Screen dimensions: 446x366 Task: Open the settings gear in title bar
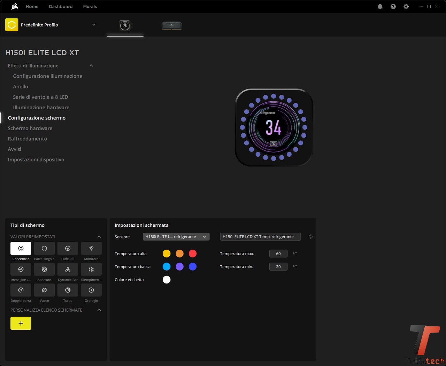[x=406, y=7]
